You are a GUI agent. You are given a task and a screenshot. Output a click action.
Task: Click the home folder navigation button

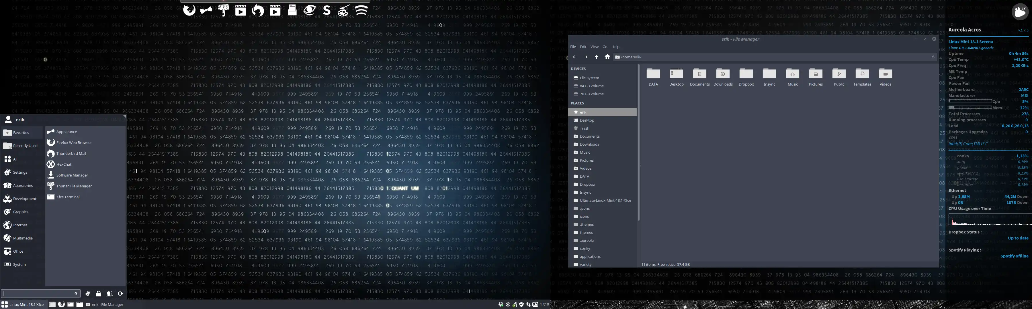click(607, 57)
